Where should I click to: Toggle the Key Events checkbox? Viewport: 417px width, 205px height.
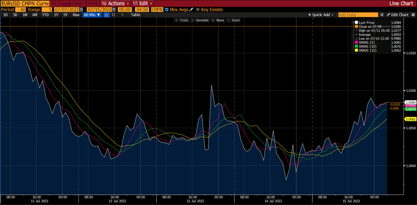[198, 10]
